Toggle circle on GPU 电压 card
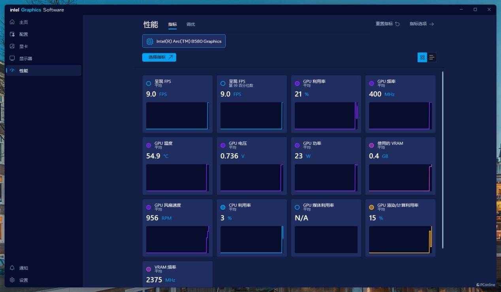Screen dimensions: 501x292 (223, 145)
